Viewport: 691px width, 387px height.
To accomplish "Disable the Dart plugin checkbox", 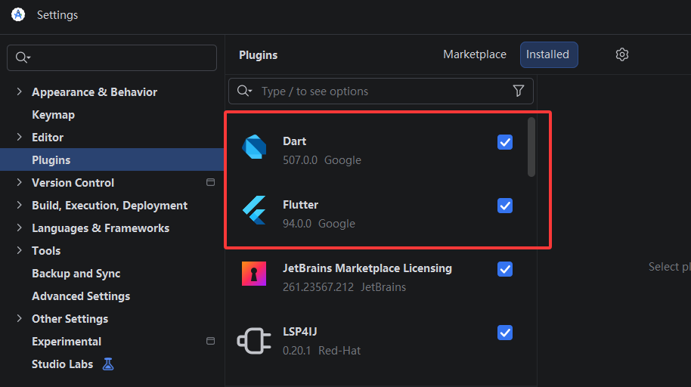I will [x=504, y=142].
